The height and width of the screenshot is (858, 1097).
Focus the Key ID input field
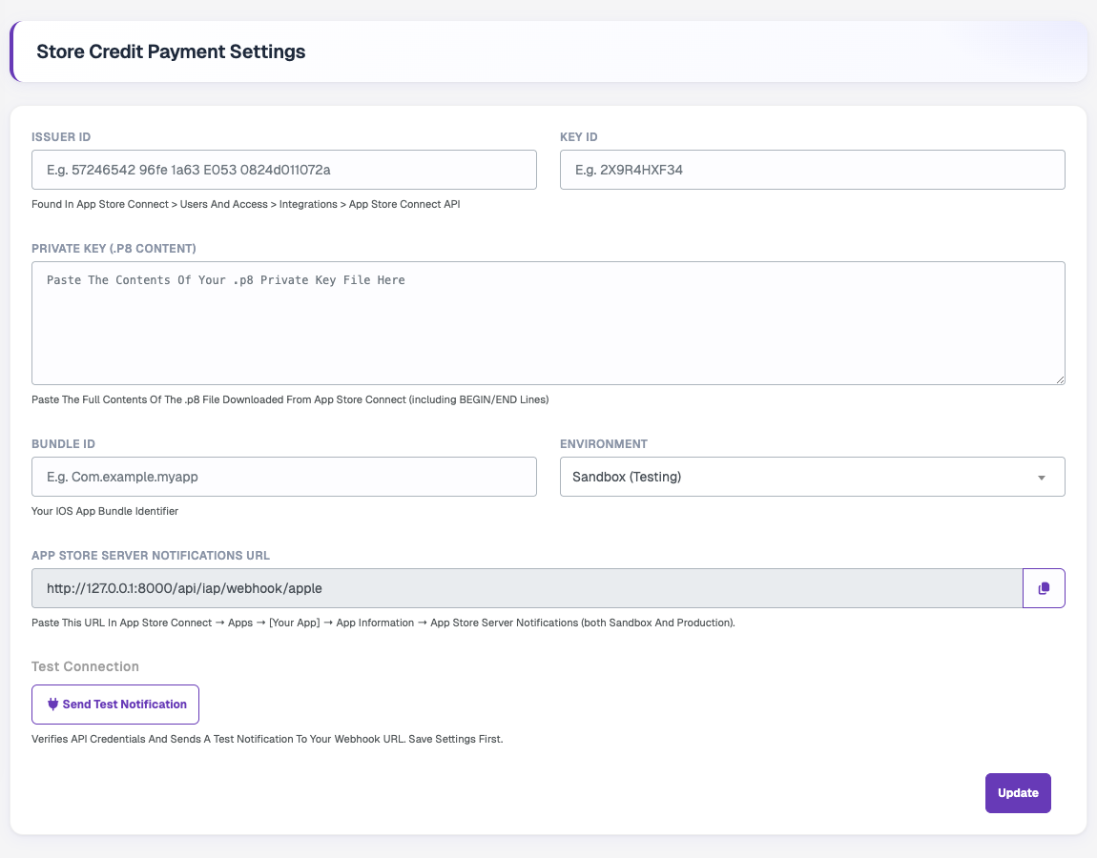click(812, 170)
